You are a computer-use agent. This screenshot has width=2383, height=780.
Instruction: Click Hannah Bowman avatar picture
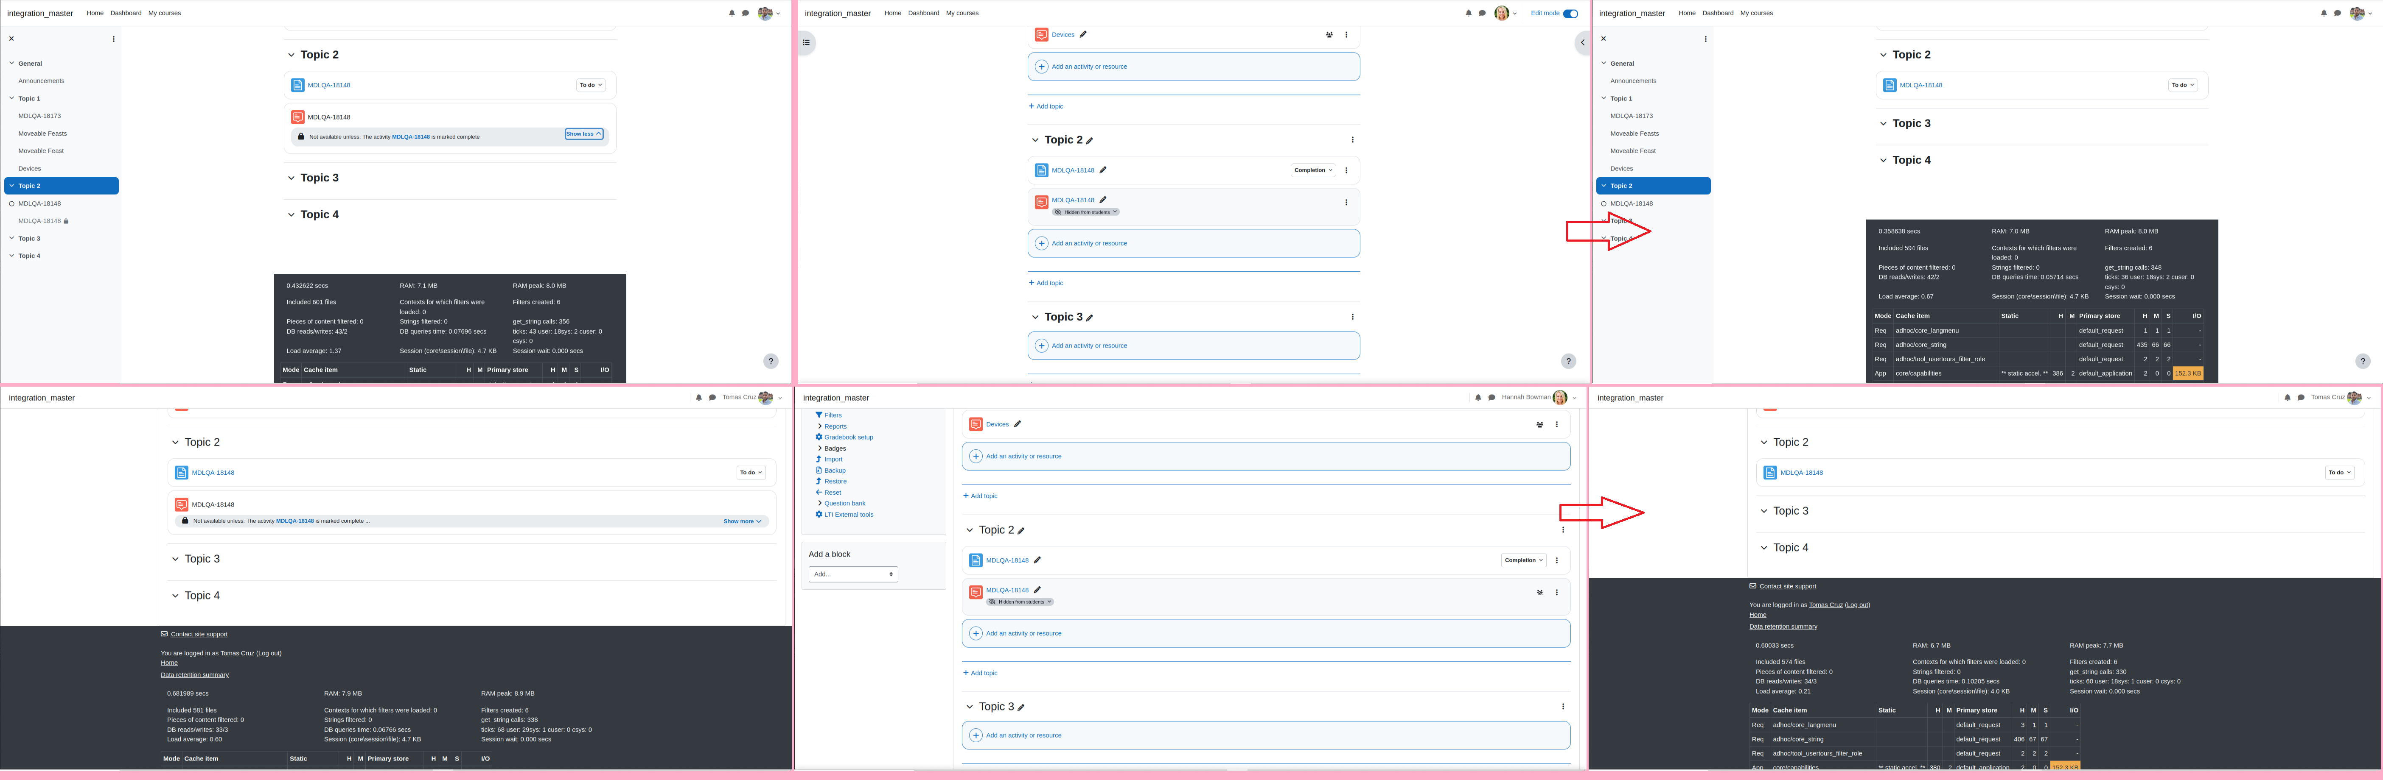click(x=1560, y=397)
